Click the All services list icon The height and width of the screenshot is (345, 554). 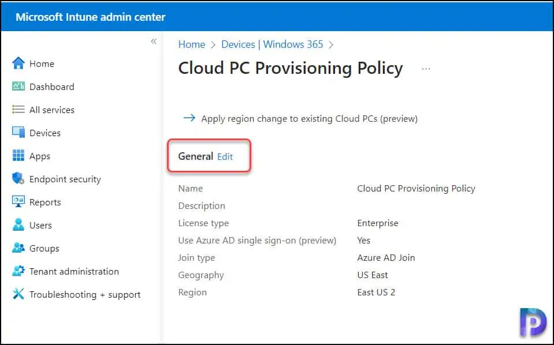click(x=18, y=110)
